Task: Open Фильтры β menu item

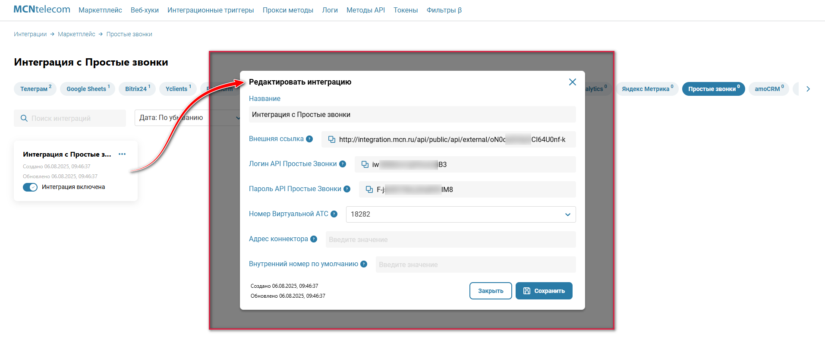Action: coord(444,10)
